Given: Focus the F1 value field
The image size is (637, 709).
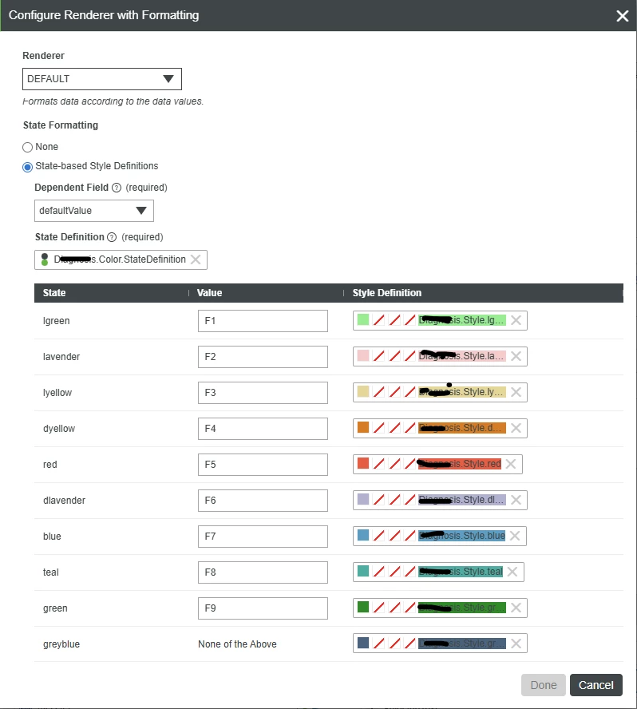Looking at the screenshot, I should point(263,321).
